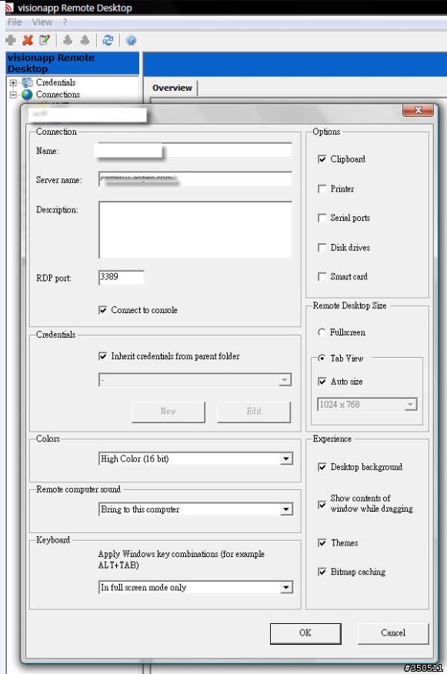Click the New credentials button
The image size is (447, 674).
(168, 412)
